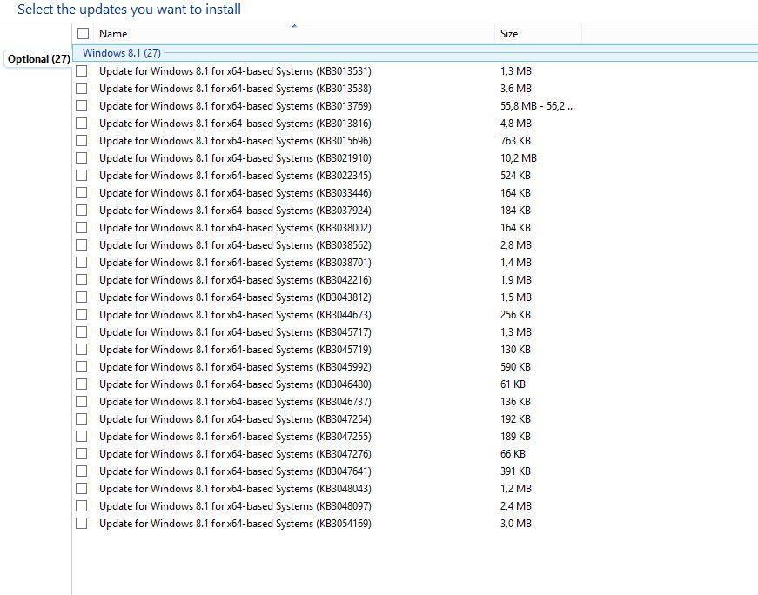Mark the checkbox for KB3047255

pos(82,437)
